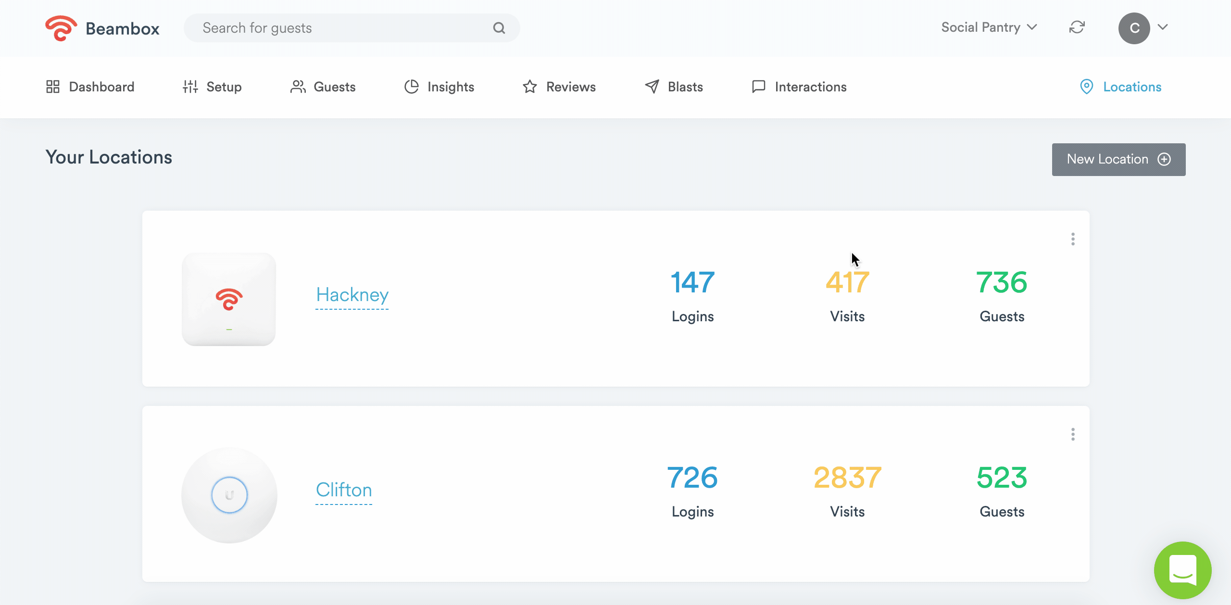The height and width of the screenshot is (605, 1231).
Task: Open Clifton card three-dot options menu
Action: point(1073,434)
